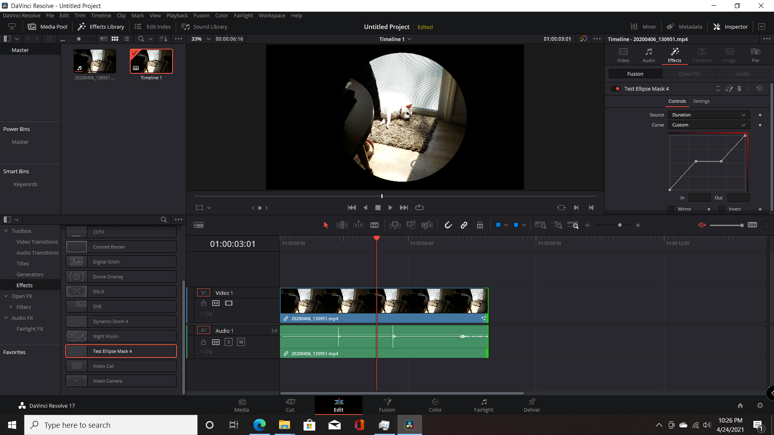Toggle timeline Snapping magnet icon
The width and height of the screenshot is (774, 435).
(x=448, y=225)
